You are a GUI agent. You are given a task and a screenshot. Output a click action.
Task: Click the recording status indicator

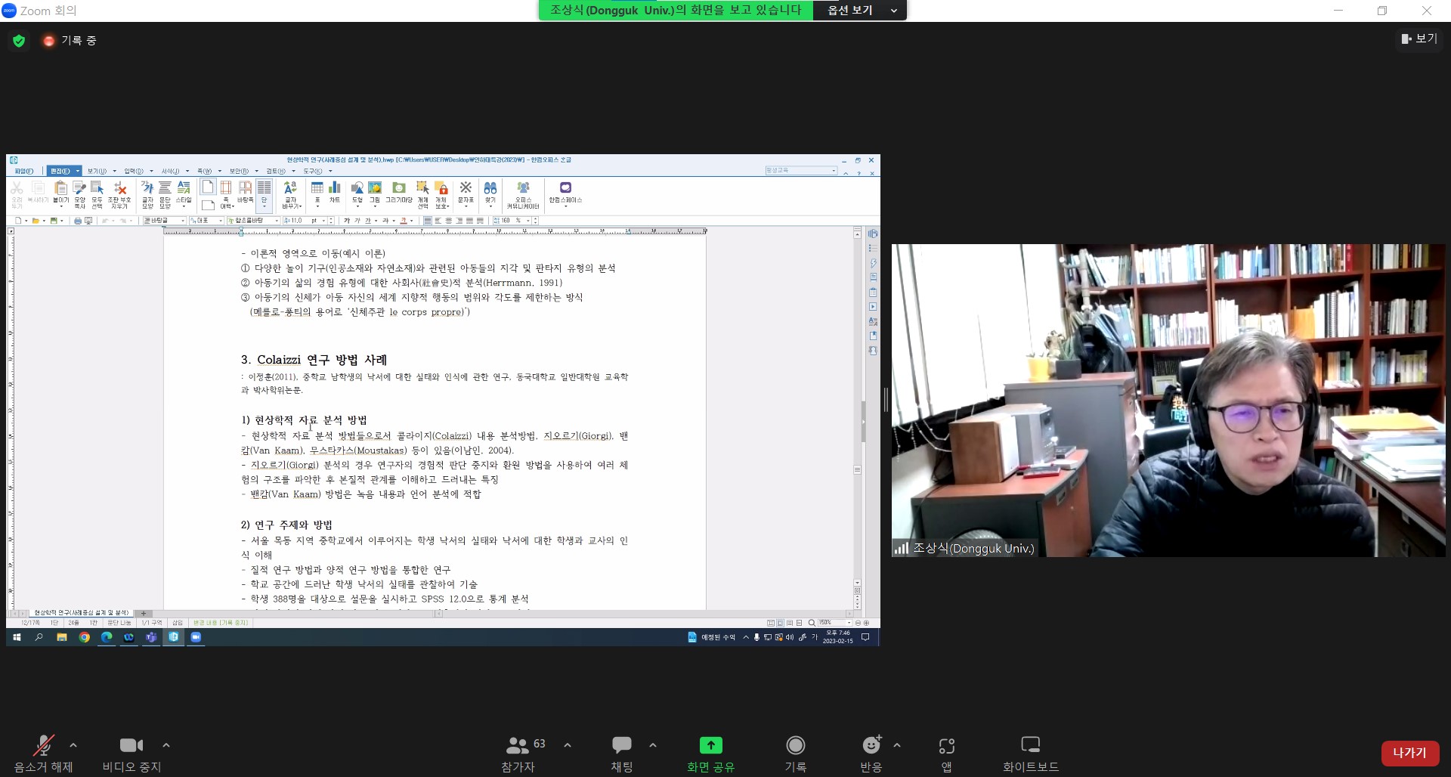pos(70,41)
